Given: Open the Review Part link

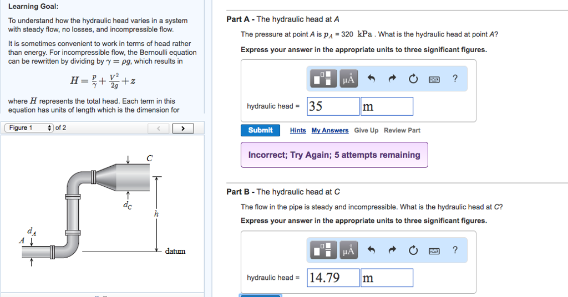Looking at the screenshot, I should click(402, 131).
